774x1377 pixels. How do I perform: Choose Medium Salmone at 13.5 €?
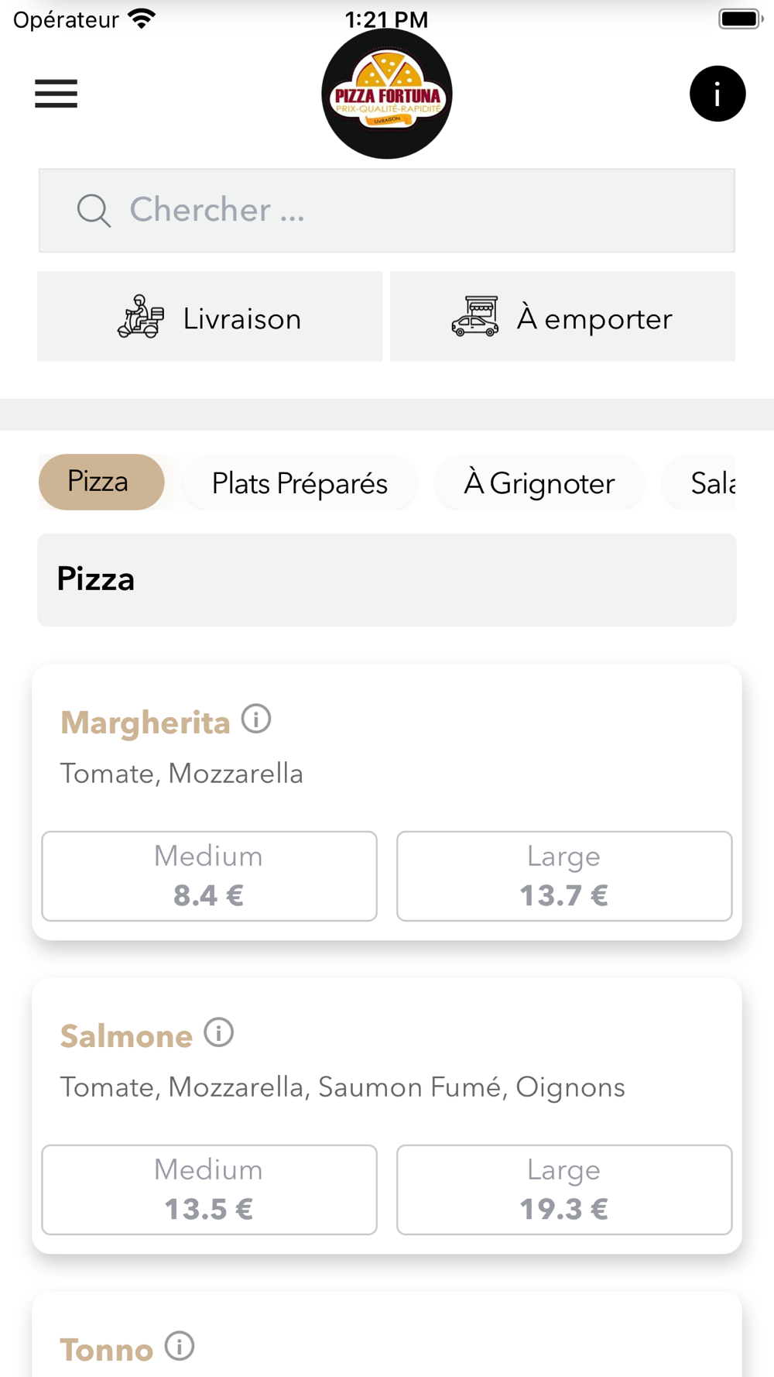[209, 1190]
